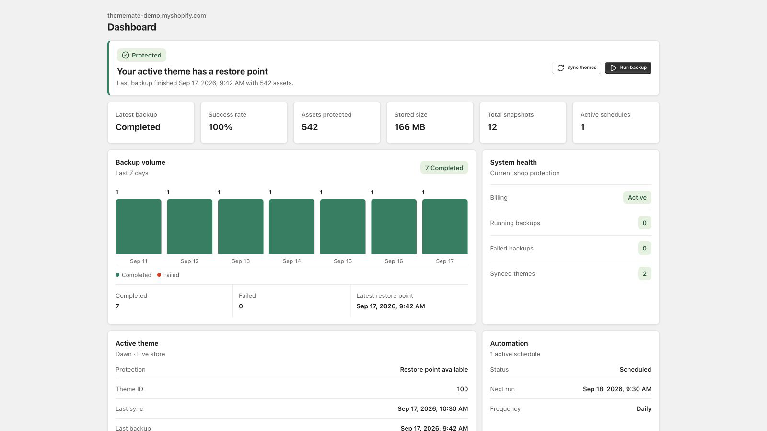This screenshot has height=431, width=767.
Task: Click the Protected checkmark icon
Action: point(126,55)
